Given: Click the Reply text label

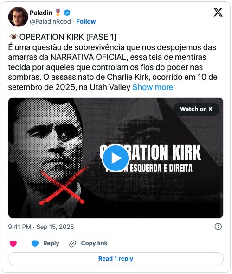Looking at the screenshot, I should coord(51,243).
